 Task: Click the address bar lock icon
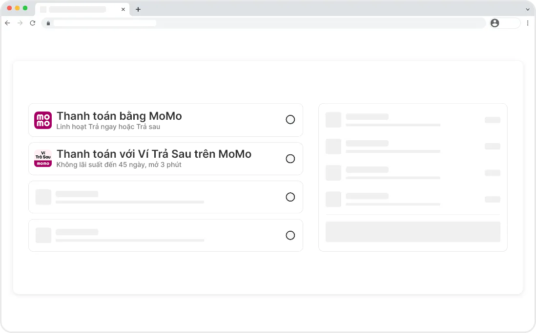point(48,23)
